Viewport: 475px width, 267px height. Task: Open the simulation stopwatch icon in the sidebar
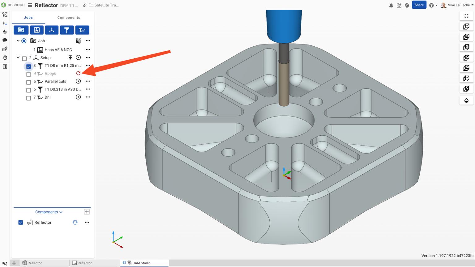[x=5, y=57]
